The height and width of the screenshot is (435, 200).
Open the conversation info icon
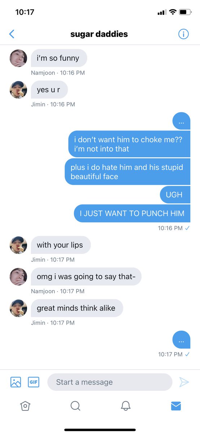pyautogui.click(x=183, y=34)
